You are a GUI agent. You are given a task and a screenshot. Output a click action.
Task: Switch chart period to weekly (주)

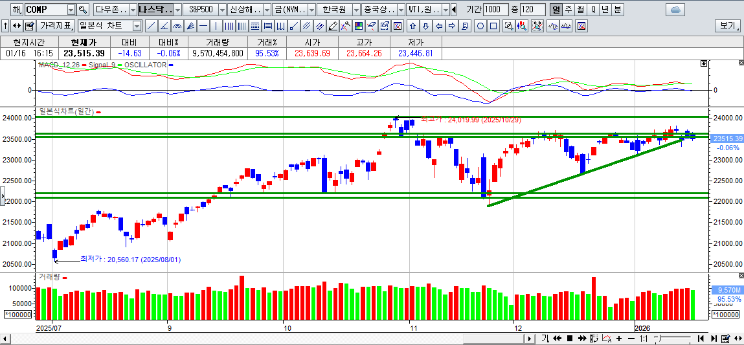tap(568, 10)
